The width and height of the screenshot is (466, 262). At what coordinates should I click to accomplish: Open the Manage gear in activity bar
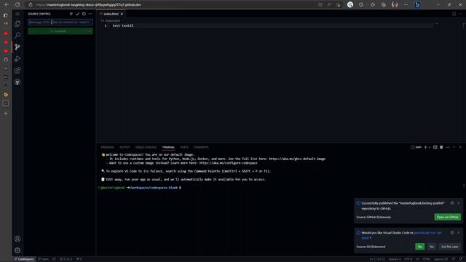pyautogui.click(x=17, y=250)
